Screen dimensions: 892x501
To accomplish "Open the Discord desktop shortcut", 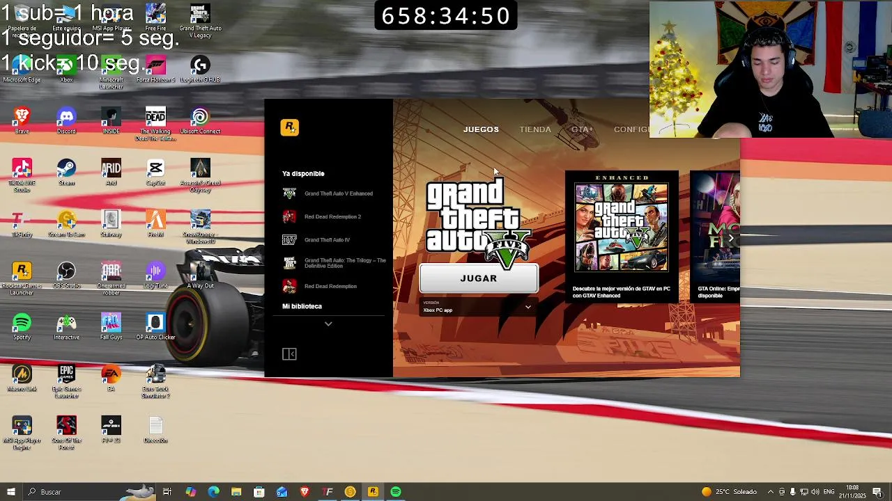I will pos(66,120).
